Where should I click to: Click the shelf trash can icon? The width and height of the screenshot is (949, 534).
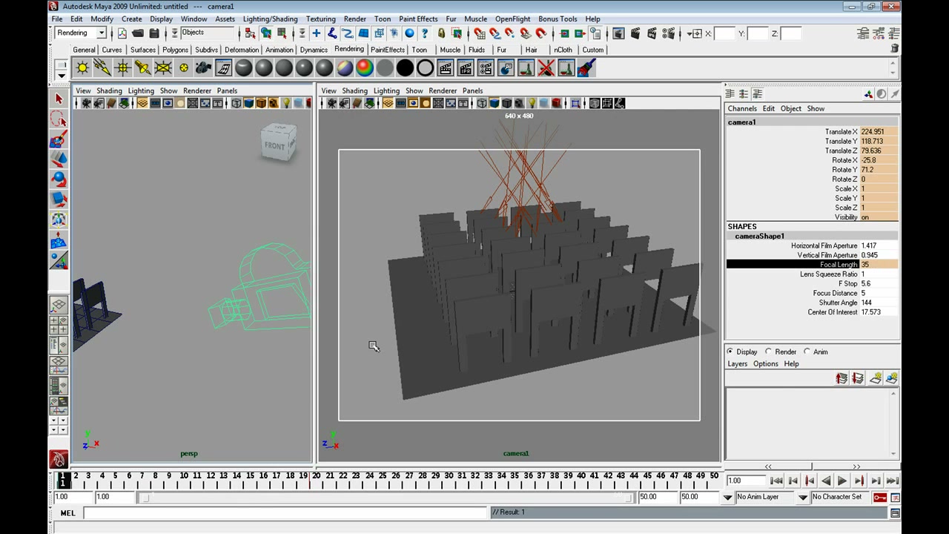point(895,49)
